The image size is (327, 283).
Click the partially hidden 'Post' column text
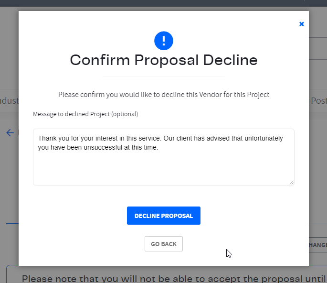[319, 101]
